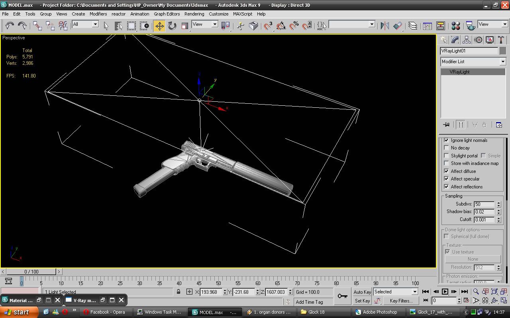
Task: Open the Modifiers menu
Action: point(98,14)
